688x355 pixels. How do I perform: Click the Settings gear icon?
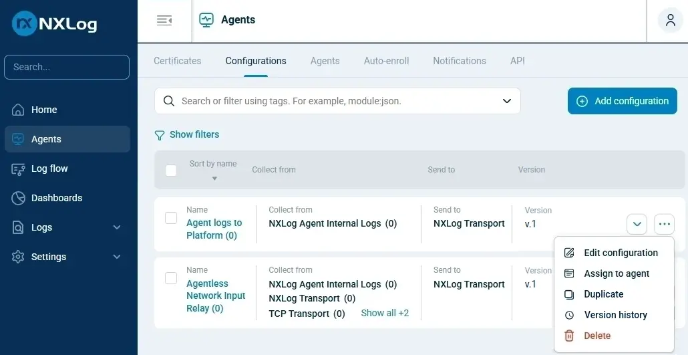pos(18,257)
